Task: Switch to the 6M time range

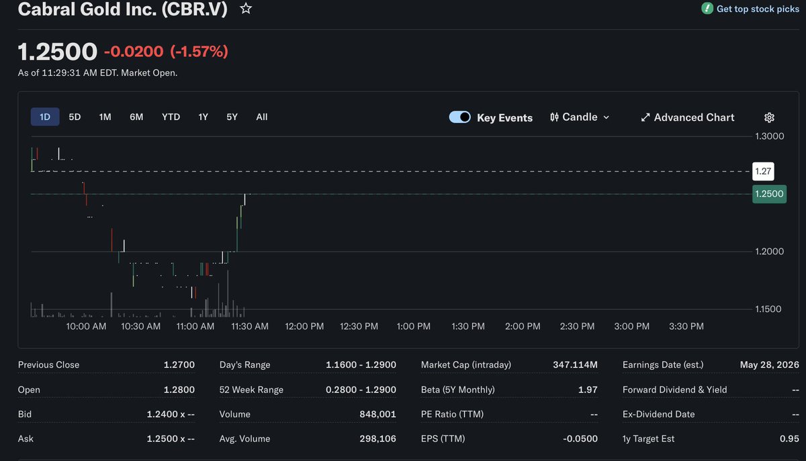Action: coord(136,117)
